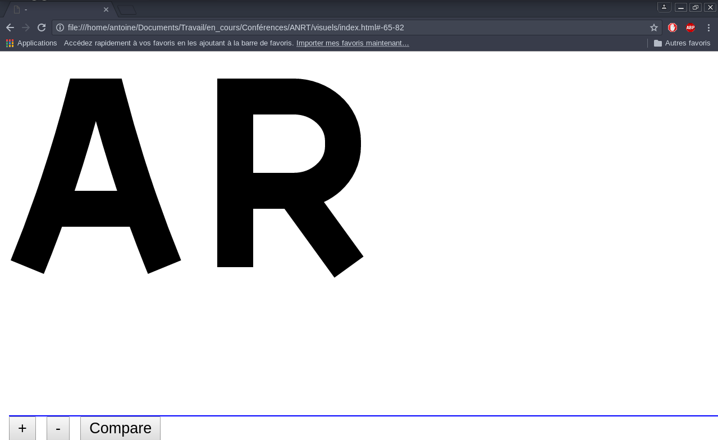The height and width of the screenshot is (440, 718).
Task: View site information icon in address bar
Action: pos(61,27)
